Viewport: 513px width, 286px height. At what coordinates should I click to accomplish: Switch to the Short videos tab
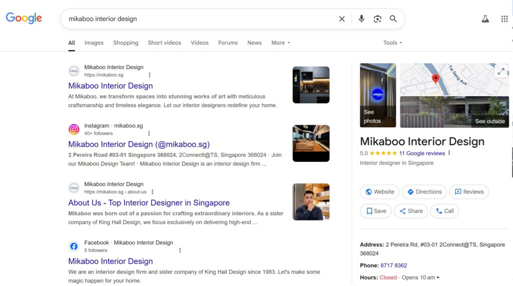tap(164, 43)
